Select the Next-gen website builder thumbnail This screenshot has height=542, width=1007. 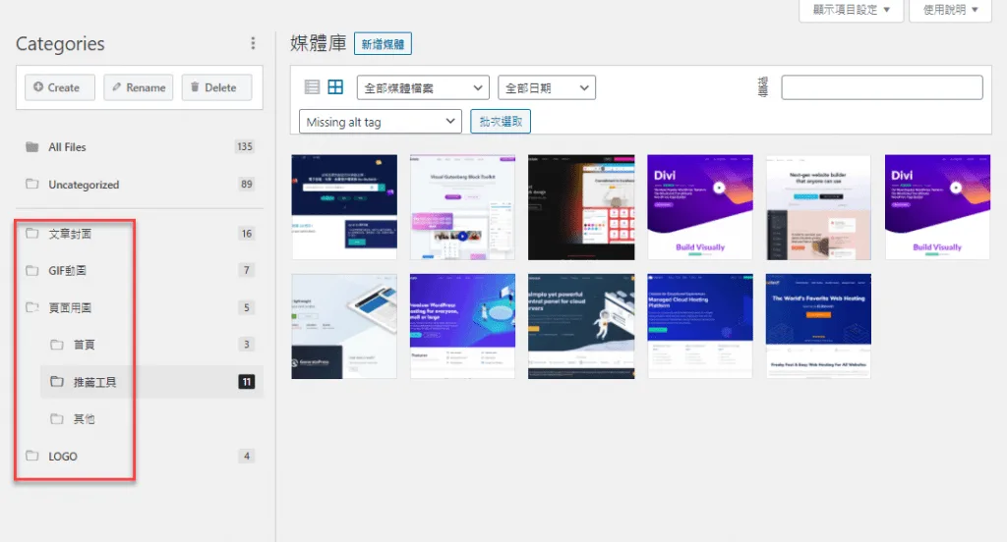818,206
